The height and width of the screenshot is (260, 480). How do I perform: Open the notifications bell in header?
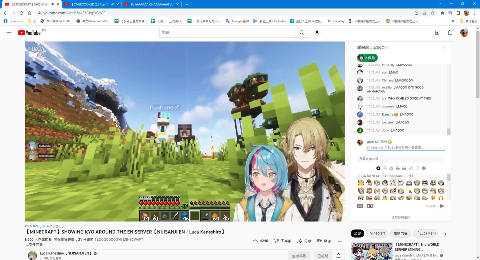[450, 33]
